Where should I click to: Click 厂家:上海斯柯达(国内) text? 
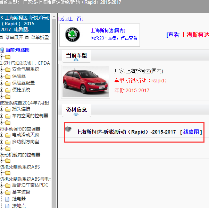point(139,71)
